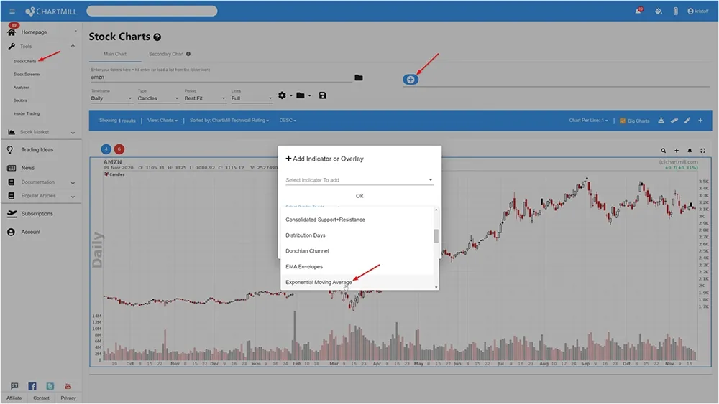719x404 pixels.
Task: Open the DESC sort order dropdown
Action: (288, 121)
